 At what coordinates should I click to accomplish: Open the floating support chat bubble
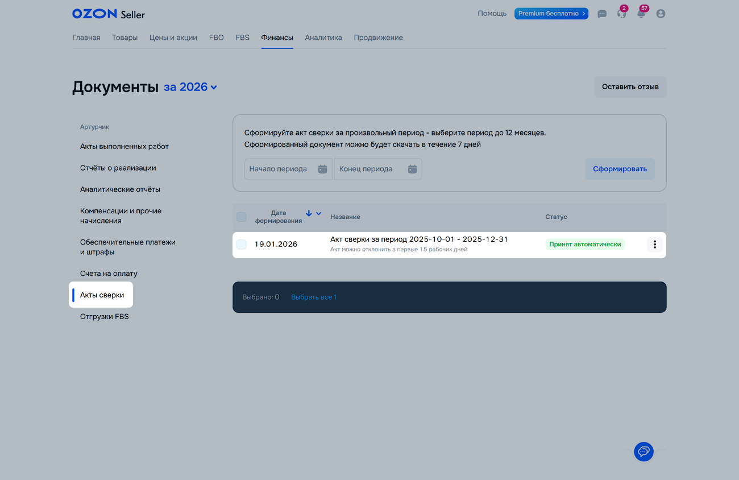643,452
